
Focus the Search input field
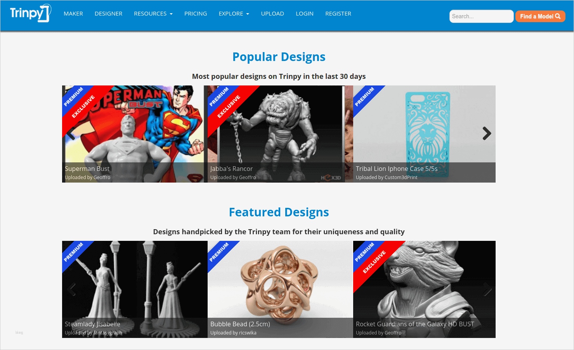tap(482, 16)
